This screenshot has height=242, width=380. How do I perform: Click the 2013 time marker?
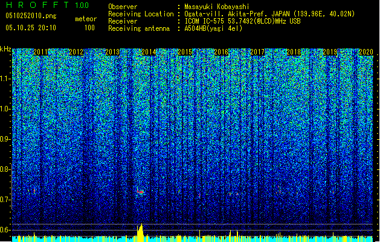click(x=112, y=52)
